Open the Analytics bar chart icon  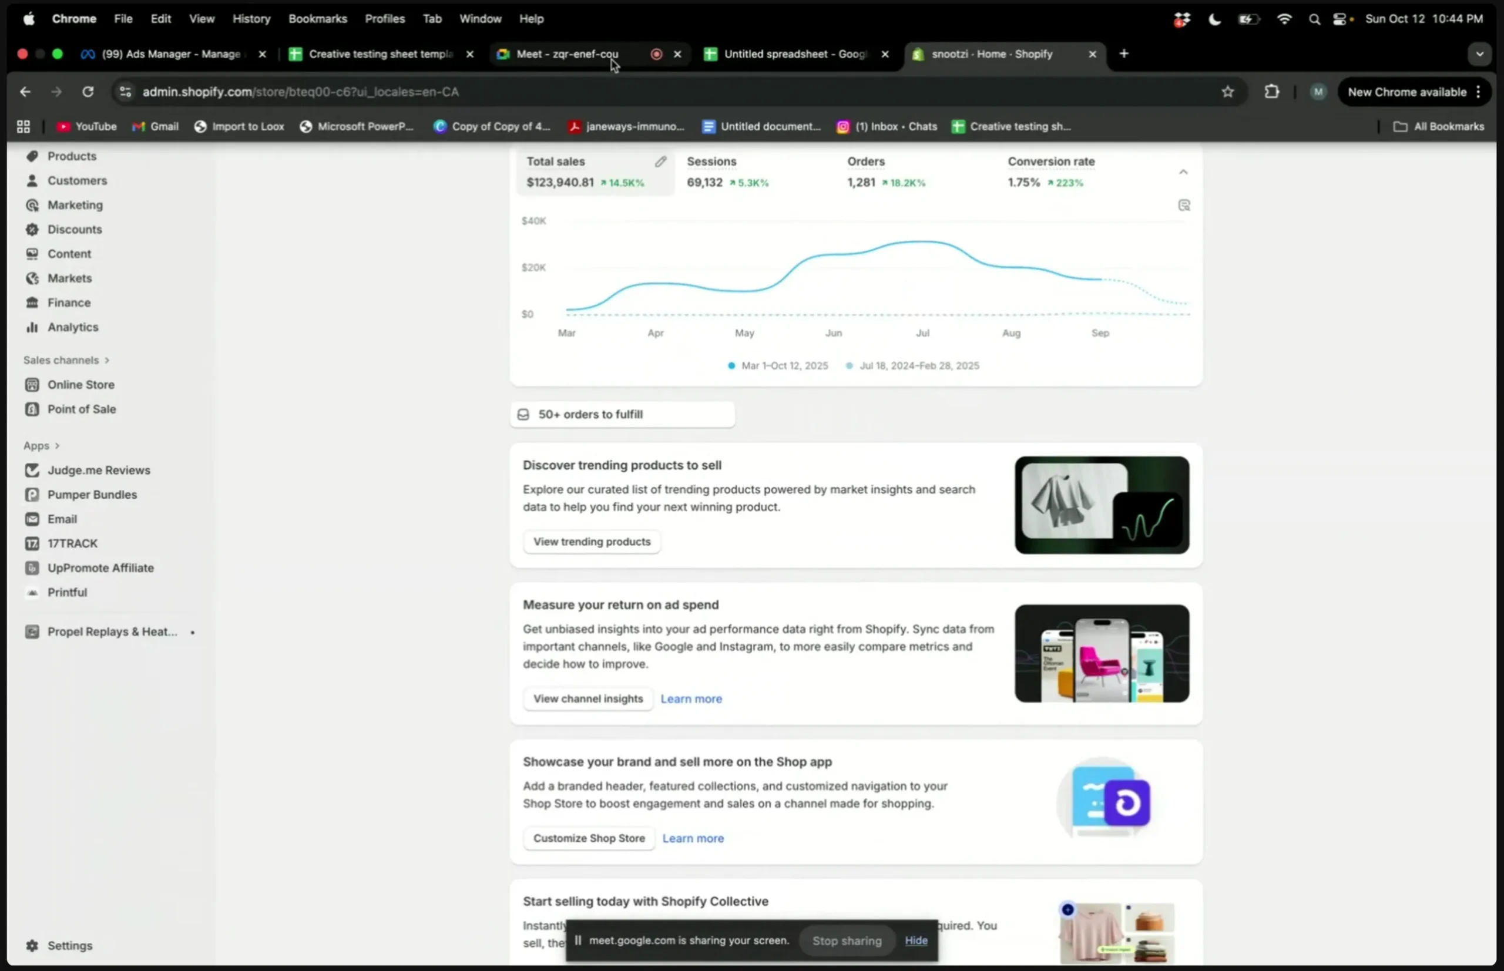(x=32, y=327)
